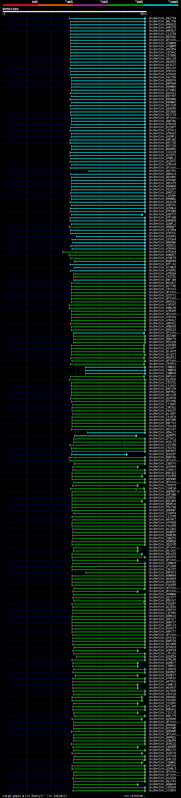Viewport: 181px width, 798px height.
Task: Click the red 20% identity legend segment
Action: (20, 5)
